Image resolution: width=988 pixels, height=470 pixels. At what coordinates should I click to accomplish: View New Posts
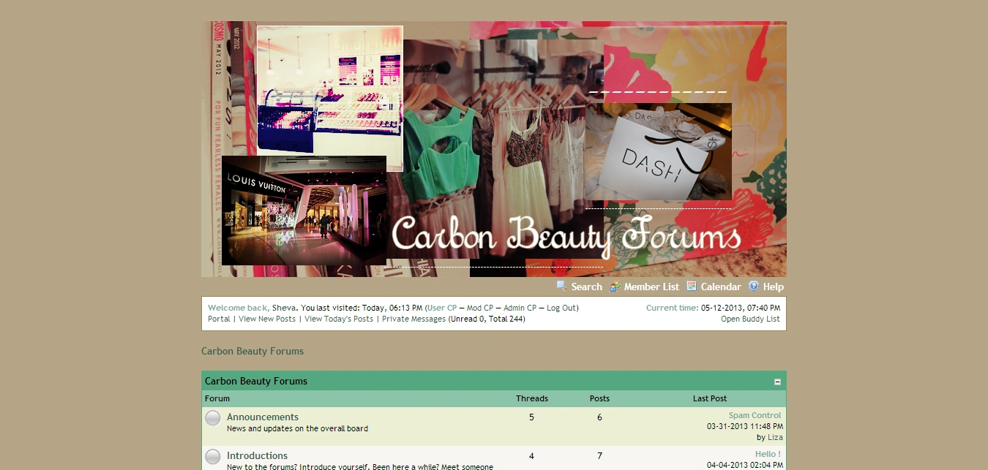pyautogui.click(x=267, y=319)
